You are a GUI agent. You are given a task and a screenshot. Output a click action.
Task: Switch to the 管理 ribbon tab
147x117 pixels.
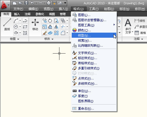coord(63,14)
